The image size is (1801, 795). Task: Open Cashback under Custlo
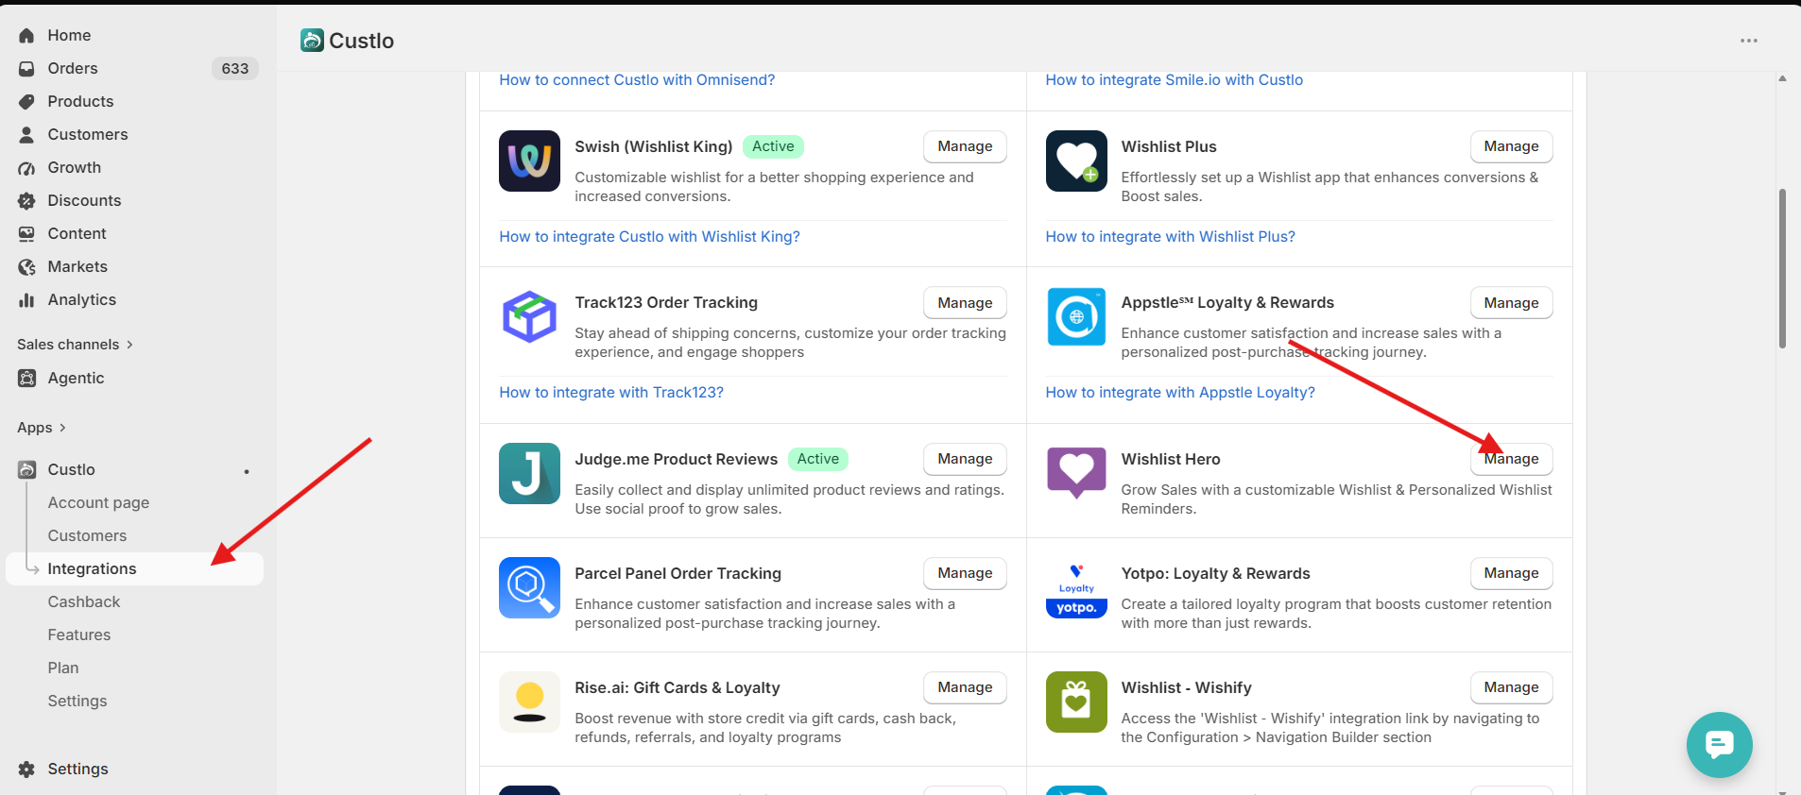pyautogui.click(x=84, y=601)
